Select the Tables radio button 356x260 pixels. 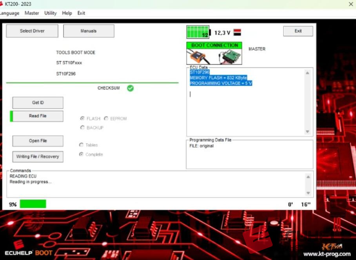pos(81,145)
